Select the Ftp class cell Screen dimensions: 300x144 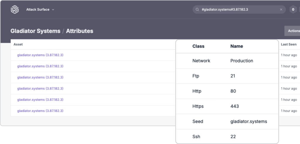196,76
